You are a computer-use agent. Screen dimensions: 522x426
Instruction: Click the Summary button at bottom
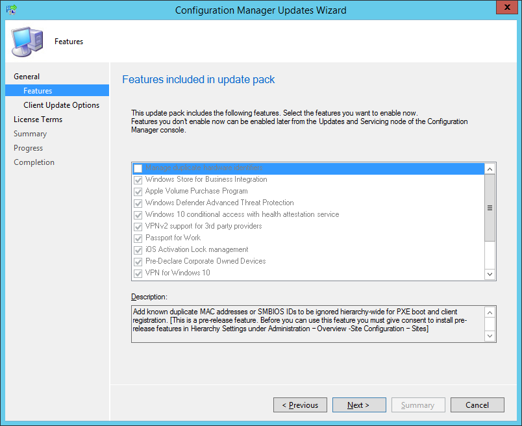418,405
